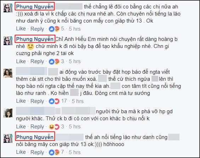View reactions icon beside count 3 on the second comment
200x158 pixels.
point(54,62)
